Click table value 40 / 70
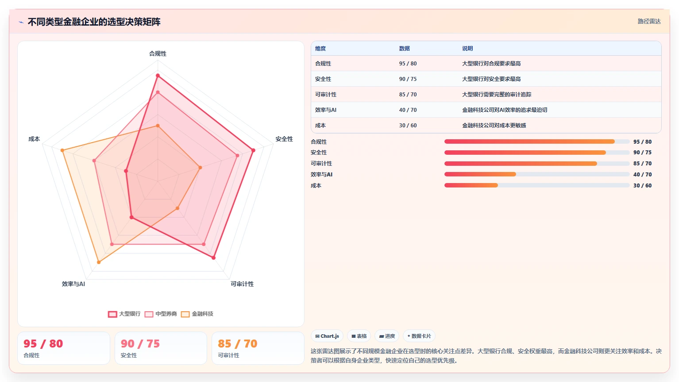 coord(408,110)
